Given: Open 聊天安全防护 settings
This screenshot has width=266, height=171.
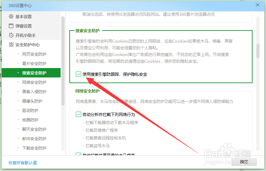Looking at the screenshot, I should pos(34,129).
